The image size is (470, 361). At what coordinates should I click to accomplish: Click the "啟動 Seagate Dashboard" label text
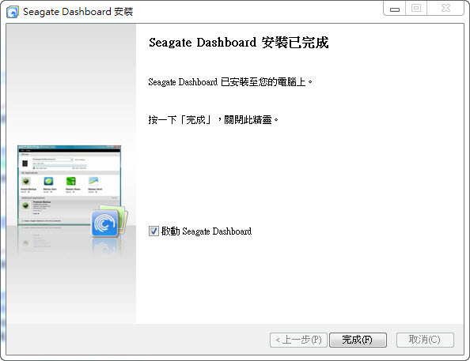[x=207, y=231]
